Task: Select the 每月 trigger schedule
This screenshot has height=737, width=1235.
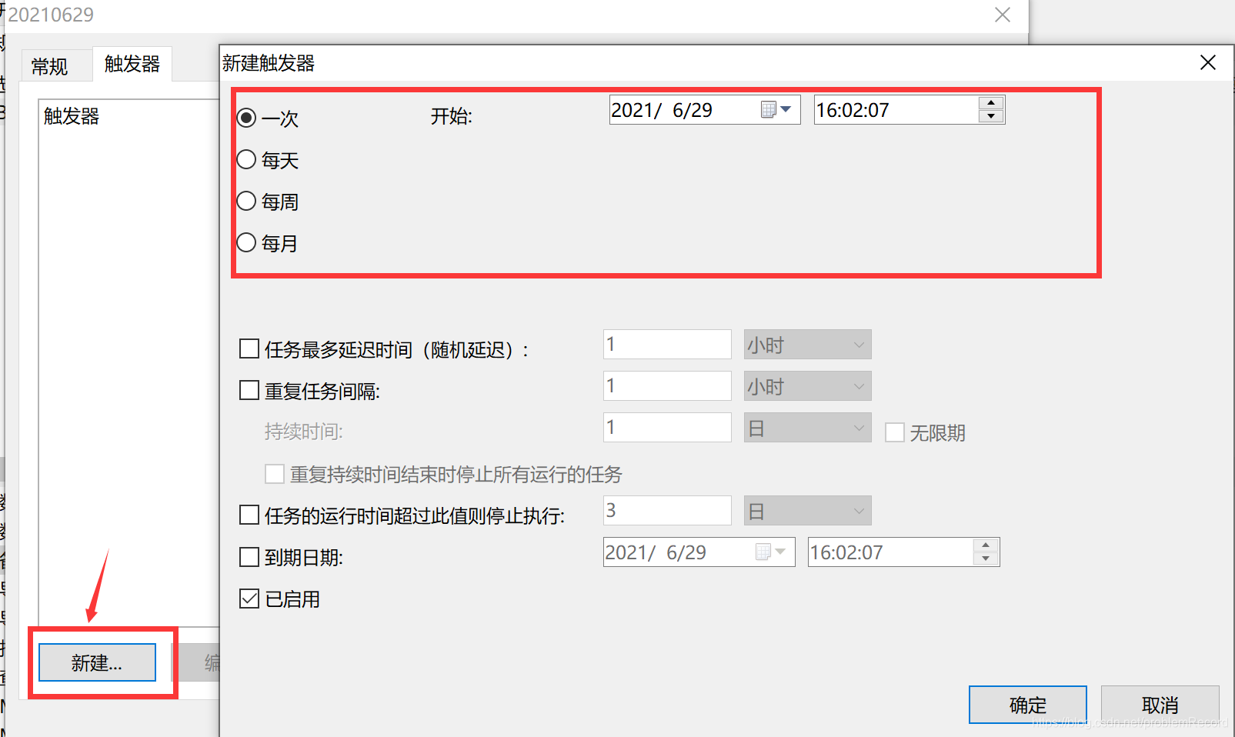Action: pyautogui.click(x=246, y=242)
